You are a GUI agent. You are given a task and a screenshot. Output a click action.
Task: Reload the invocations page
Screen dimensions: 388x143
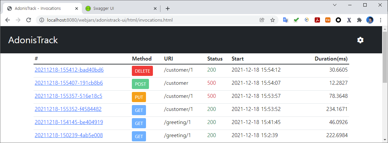pos(29,20)
